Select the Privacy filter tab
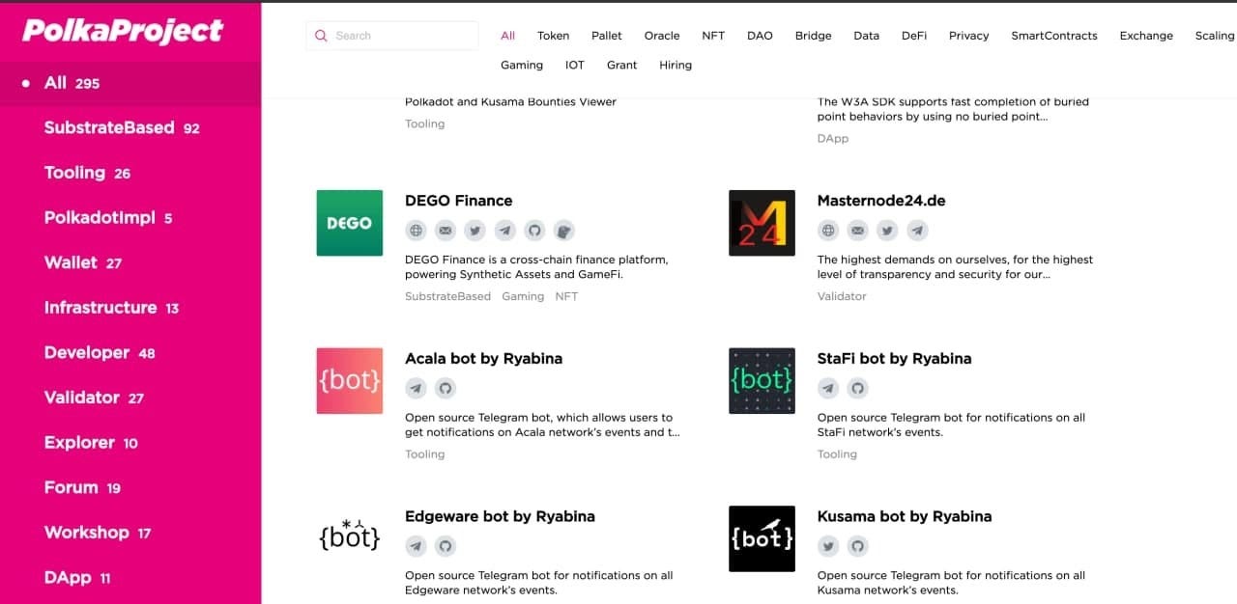Screen dimensions: 1237x604 [x=968, y=36]
